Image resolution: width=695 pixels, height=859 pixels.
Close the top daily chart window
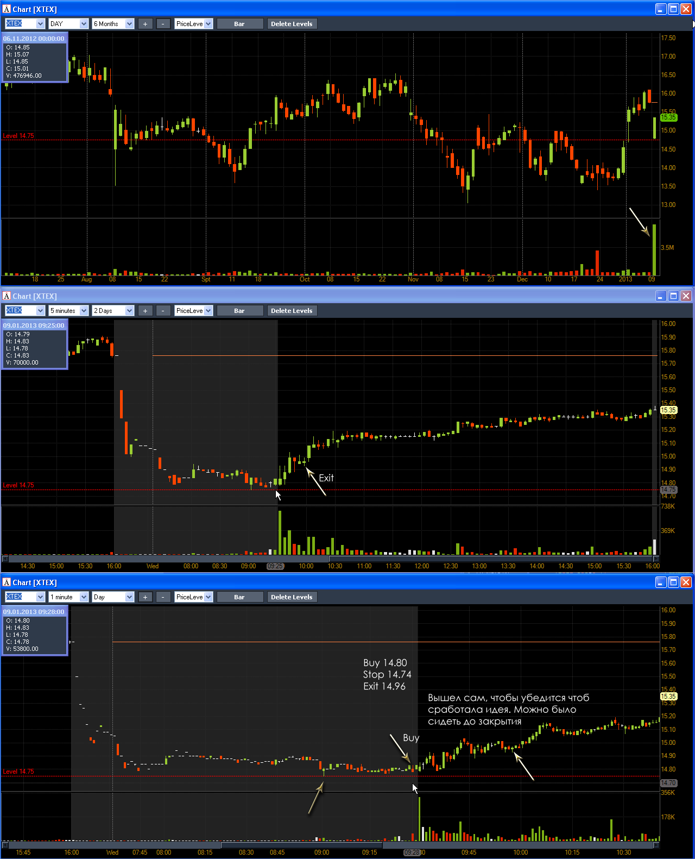(686, 9)
